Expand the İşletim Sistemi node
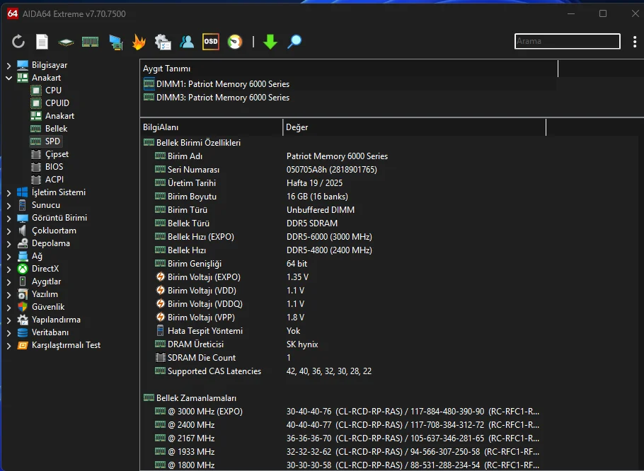 point(8,192)
